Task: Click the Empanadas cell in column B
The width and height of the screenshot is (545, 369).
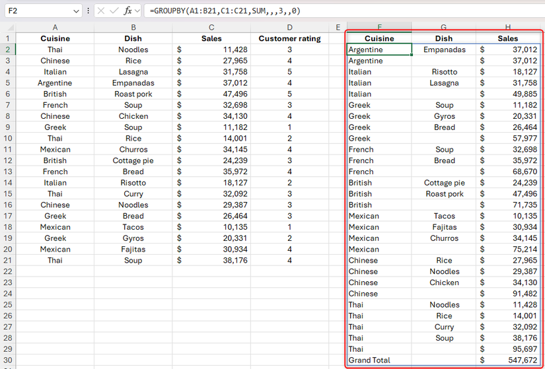Action: point(133,83)
